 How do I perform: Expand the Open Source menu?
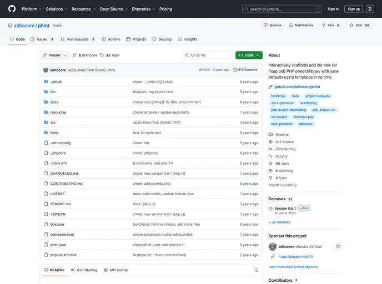[x=113, y=9]
